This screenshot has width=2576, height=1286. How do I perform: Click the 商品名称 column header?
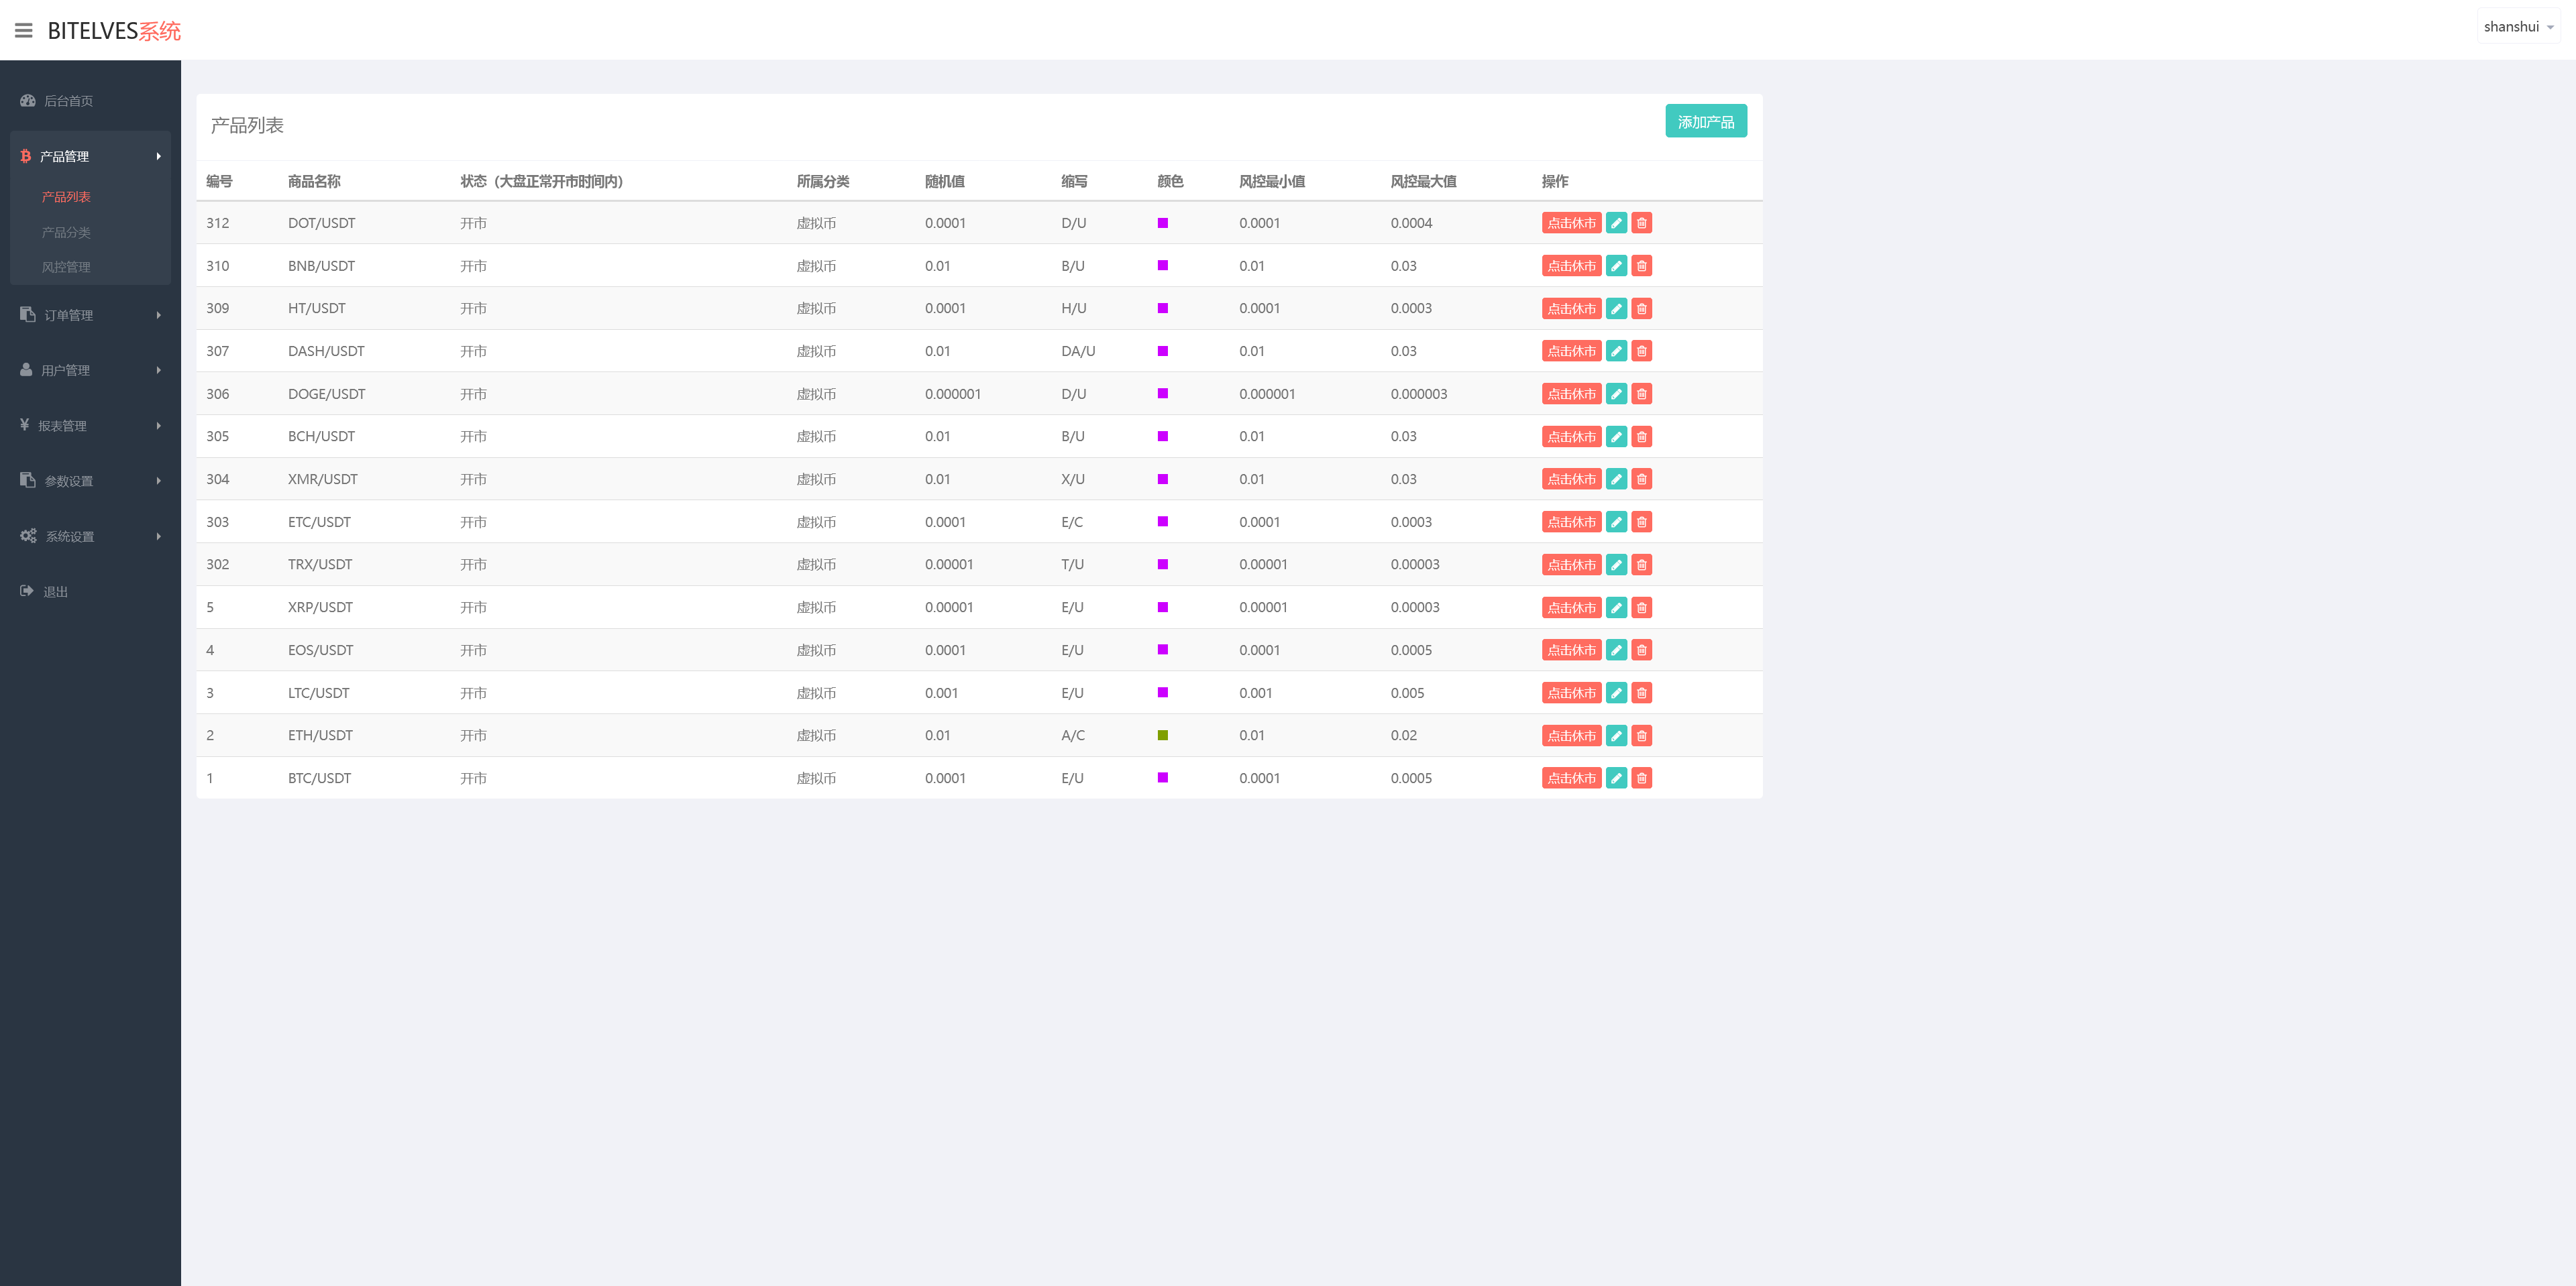point(314,181)
